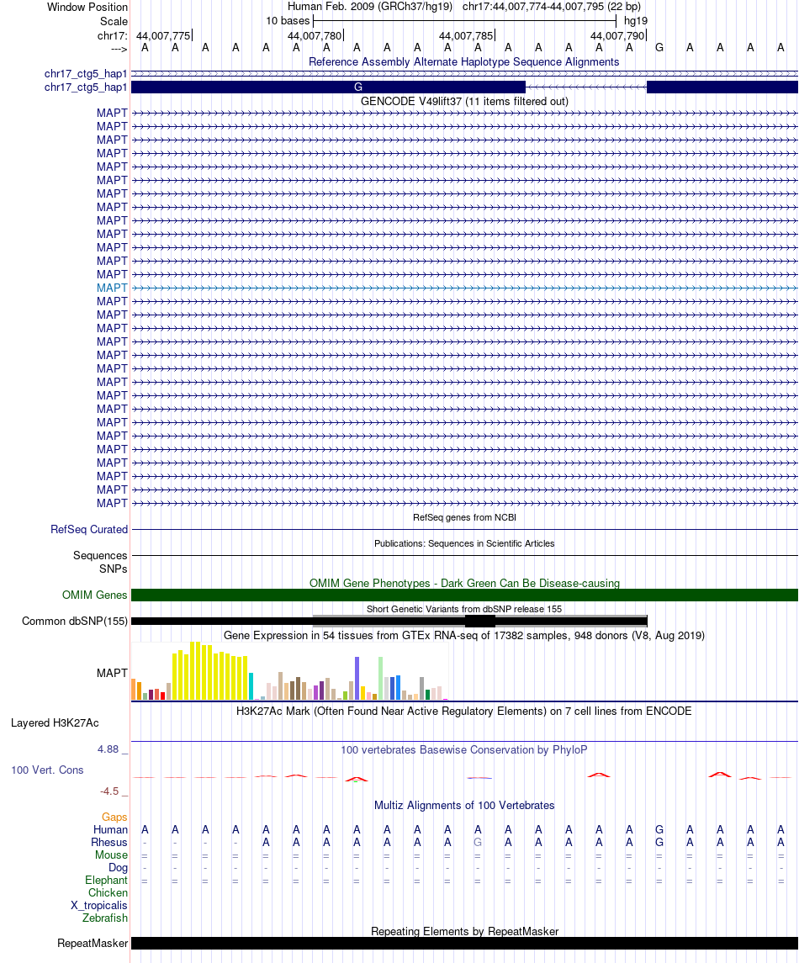Click Multiz Alignments of 100 Vertebrates title

point(464,806)
